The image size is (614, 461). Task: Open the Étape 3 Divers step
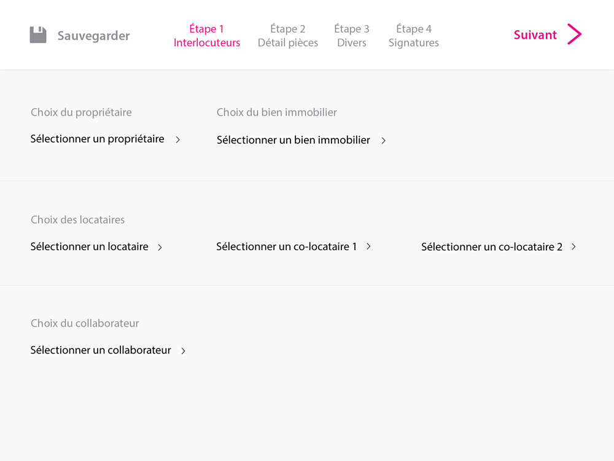click(x=352, y=36)
